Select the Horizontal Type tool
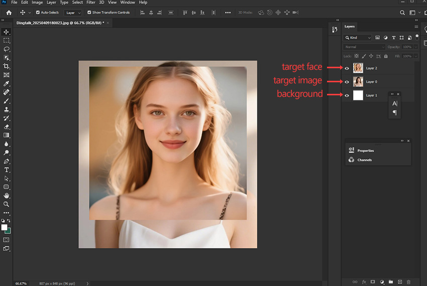 pyautogui.click(x=6, y=170)
